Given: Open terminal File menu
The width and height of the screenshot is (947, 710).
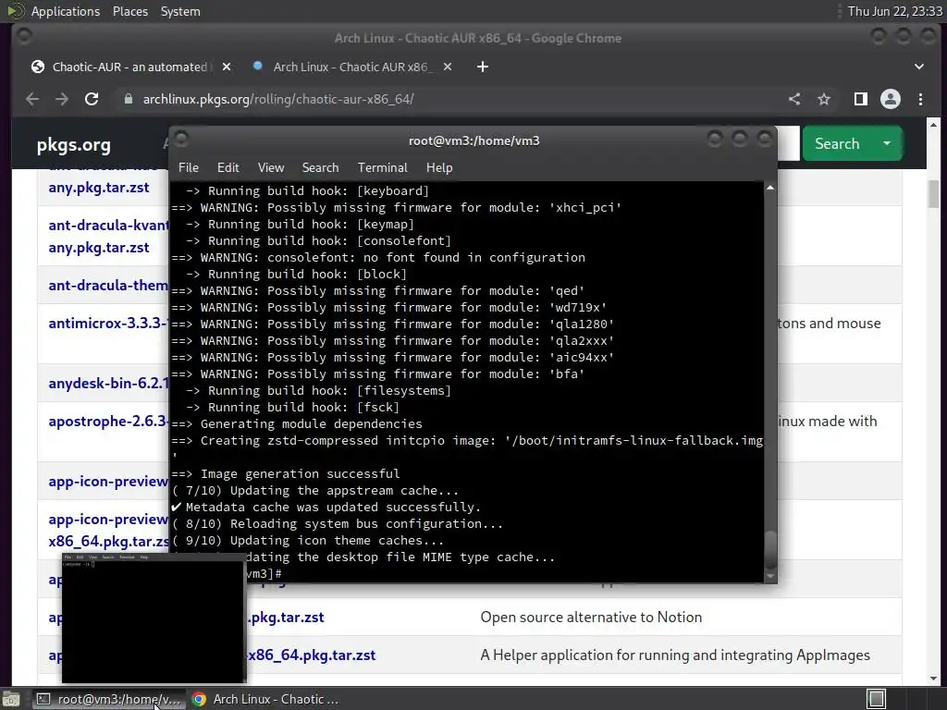Looking at the screenshot, I should (189, 167).
